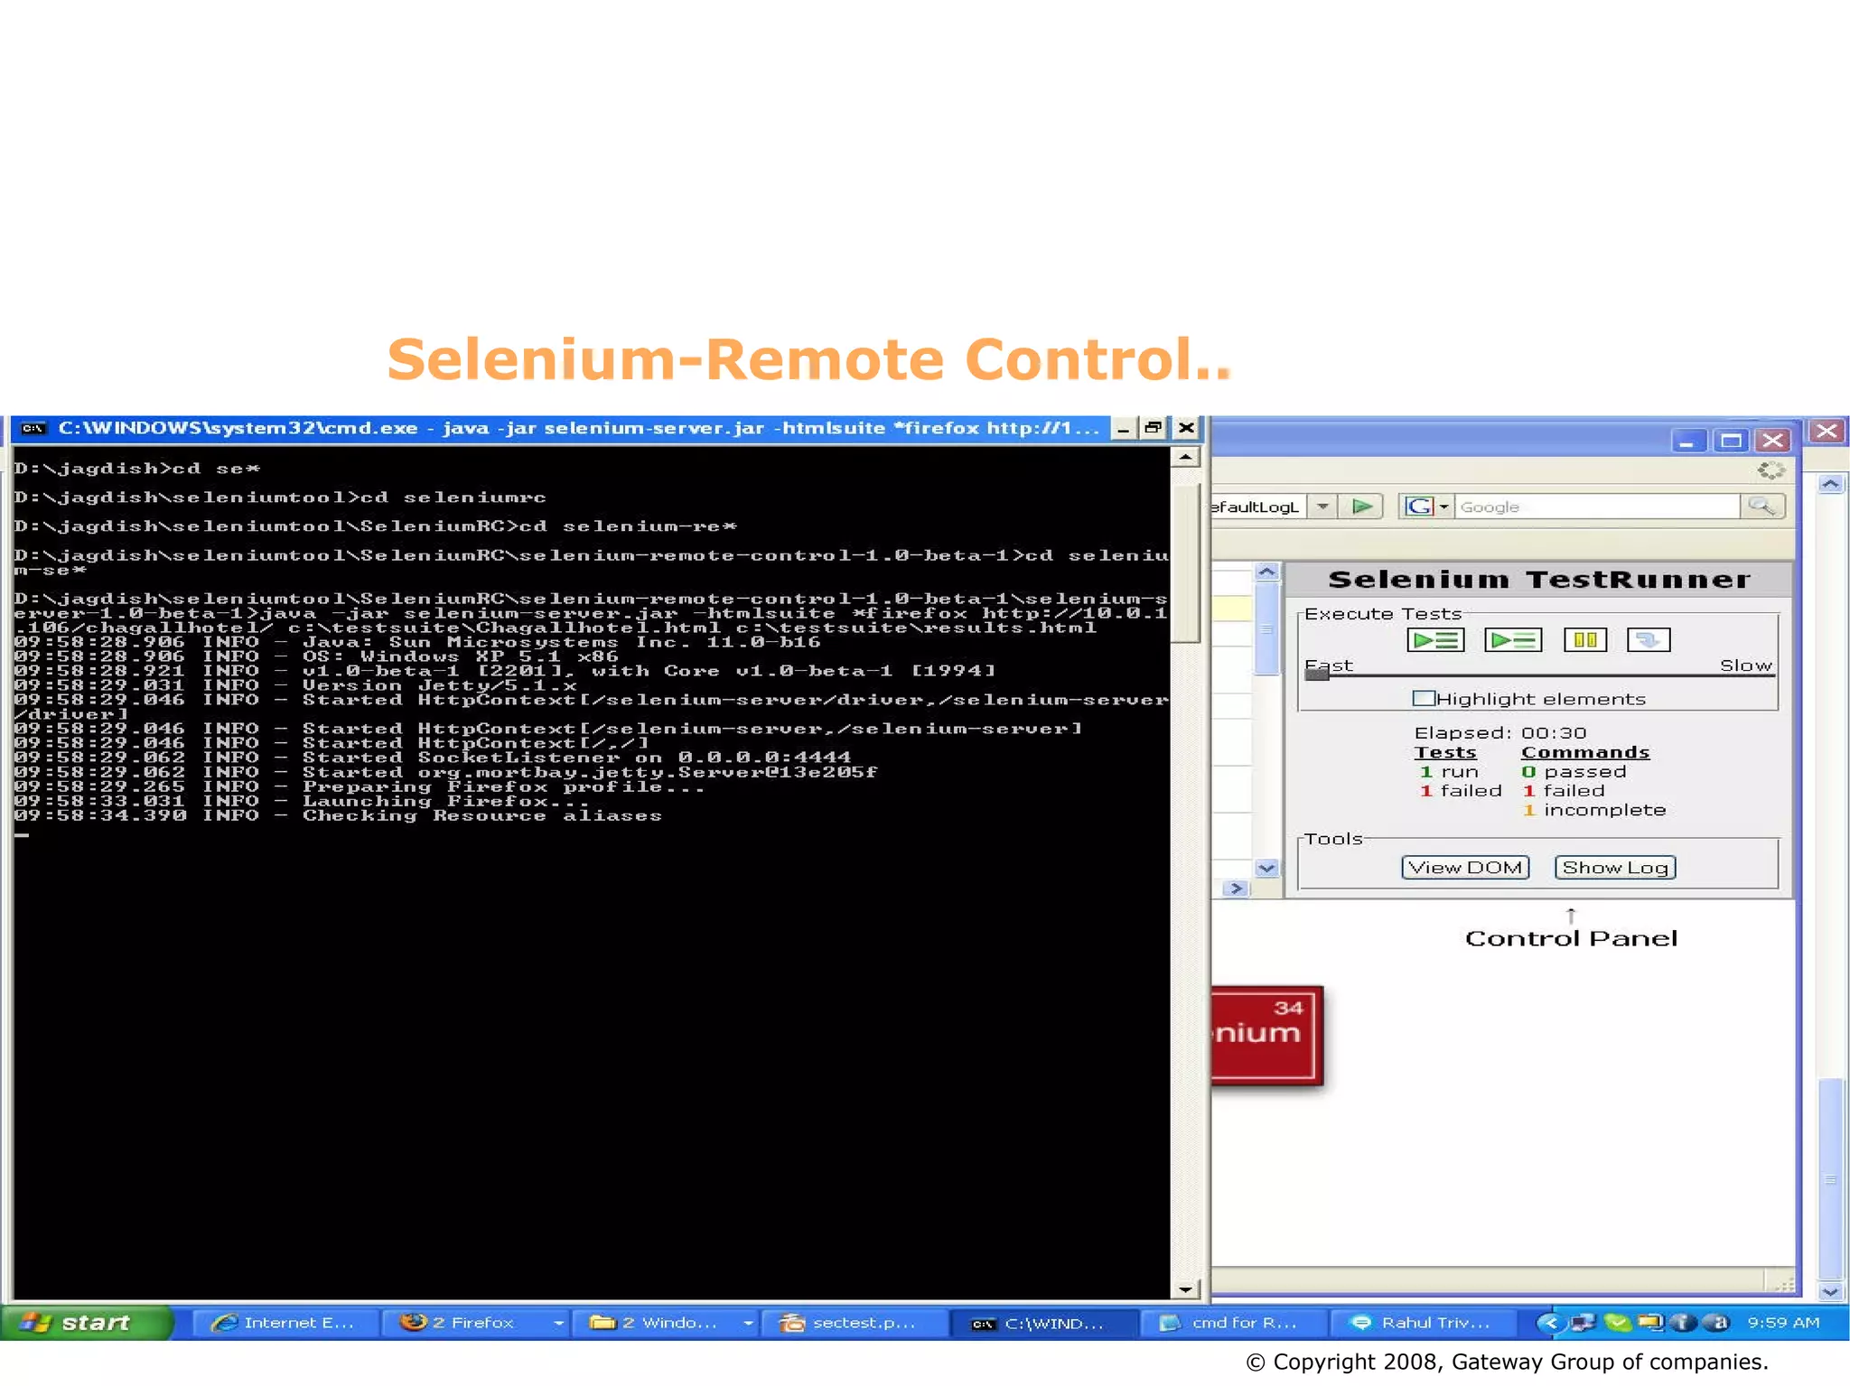
Task: Enable the Highlight elements checkbox
Action: tap(1423, 698)
